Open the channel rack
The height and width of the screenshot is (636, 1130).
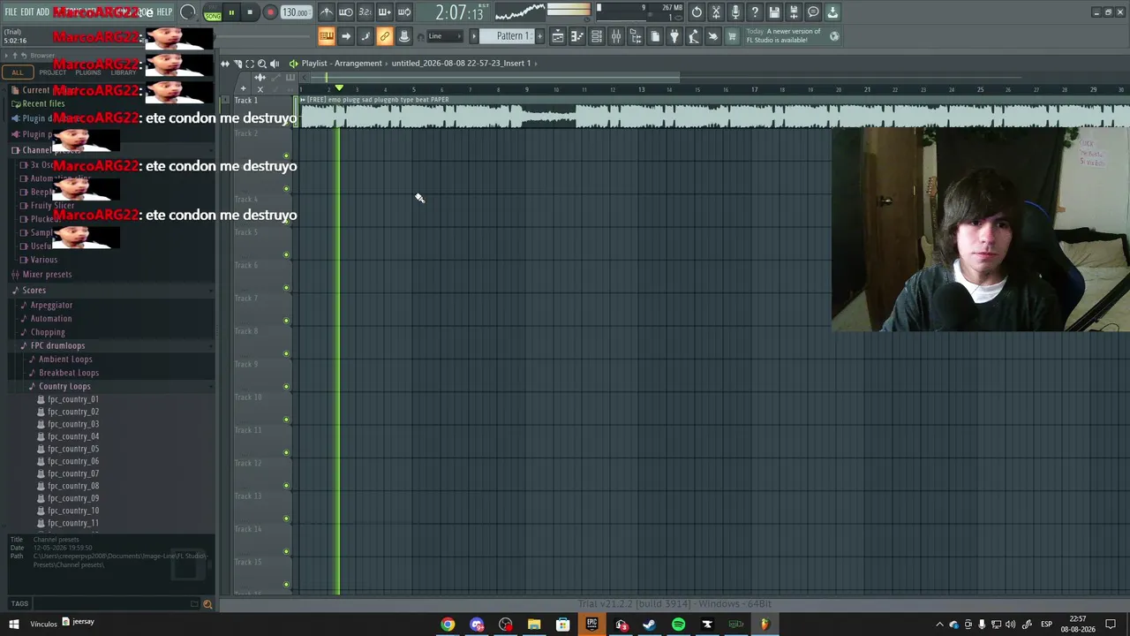click(x=597, y=36)
